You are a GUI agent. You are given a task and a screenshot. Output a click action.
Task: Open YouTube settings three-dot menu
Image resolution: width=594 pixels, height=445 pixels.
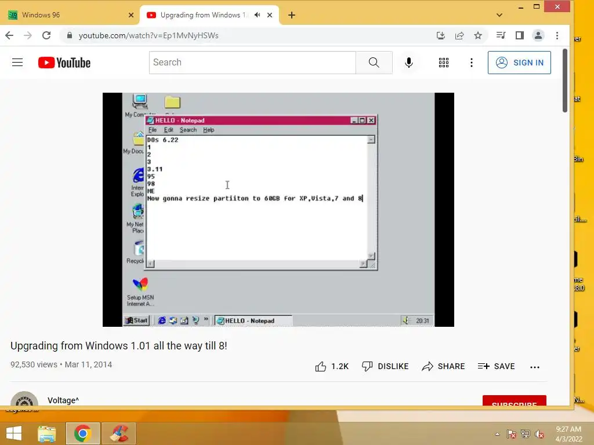tap(471, 63)
